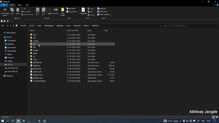Click Select none in ribbon

pyautogui.click(x=102, y=12)
